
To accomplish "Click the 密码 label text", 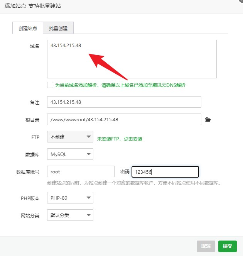I will (x=125, y=171).
